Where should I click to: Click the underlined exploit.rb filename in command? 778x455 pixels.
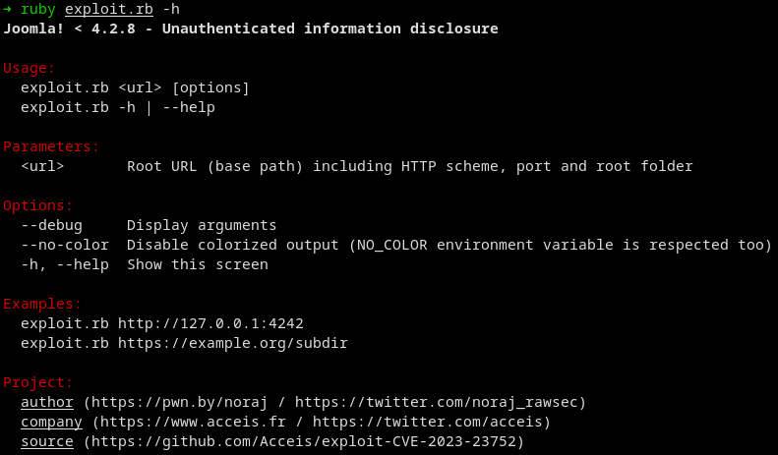click(108, 10)
